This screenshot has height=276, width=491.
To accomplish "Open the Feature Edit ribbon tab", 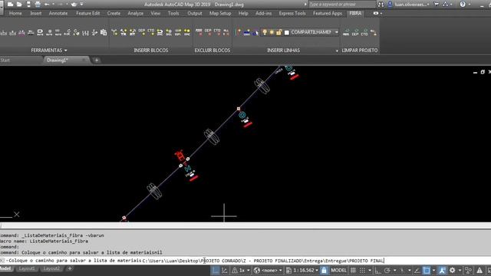I will (x=87, y=14).
